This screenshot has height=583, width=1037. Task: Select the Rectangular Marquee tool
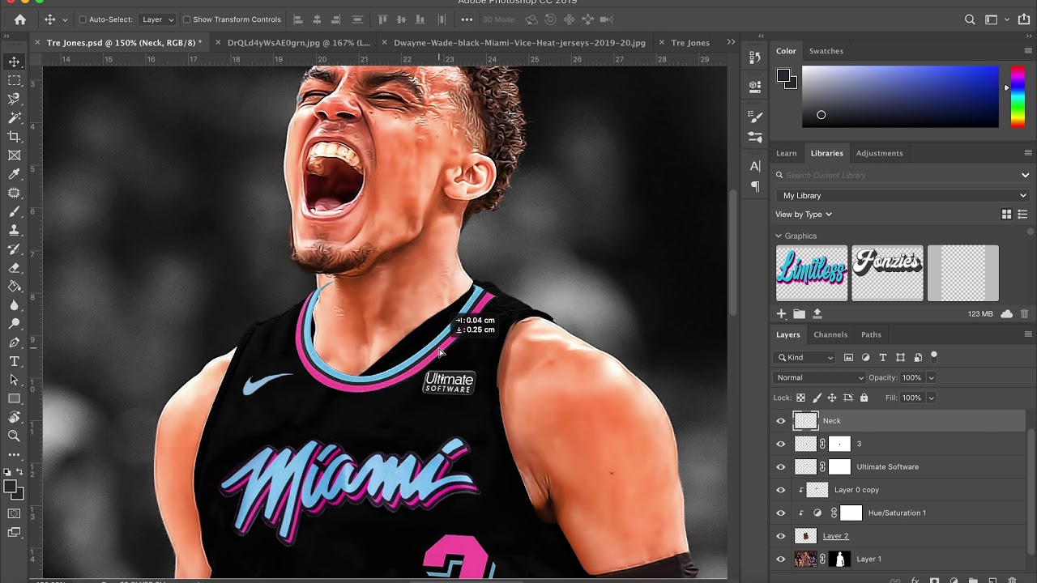[x=14, y=80]
